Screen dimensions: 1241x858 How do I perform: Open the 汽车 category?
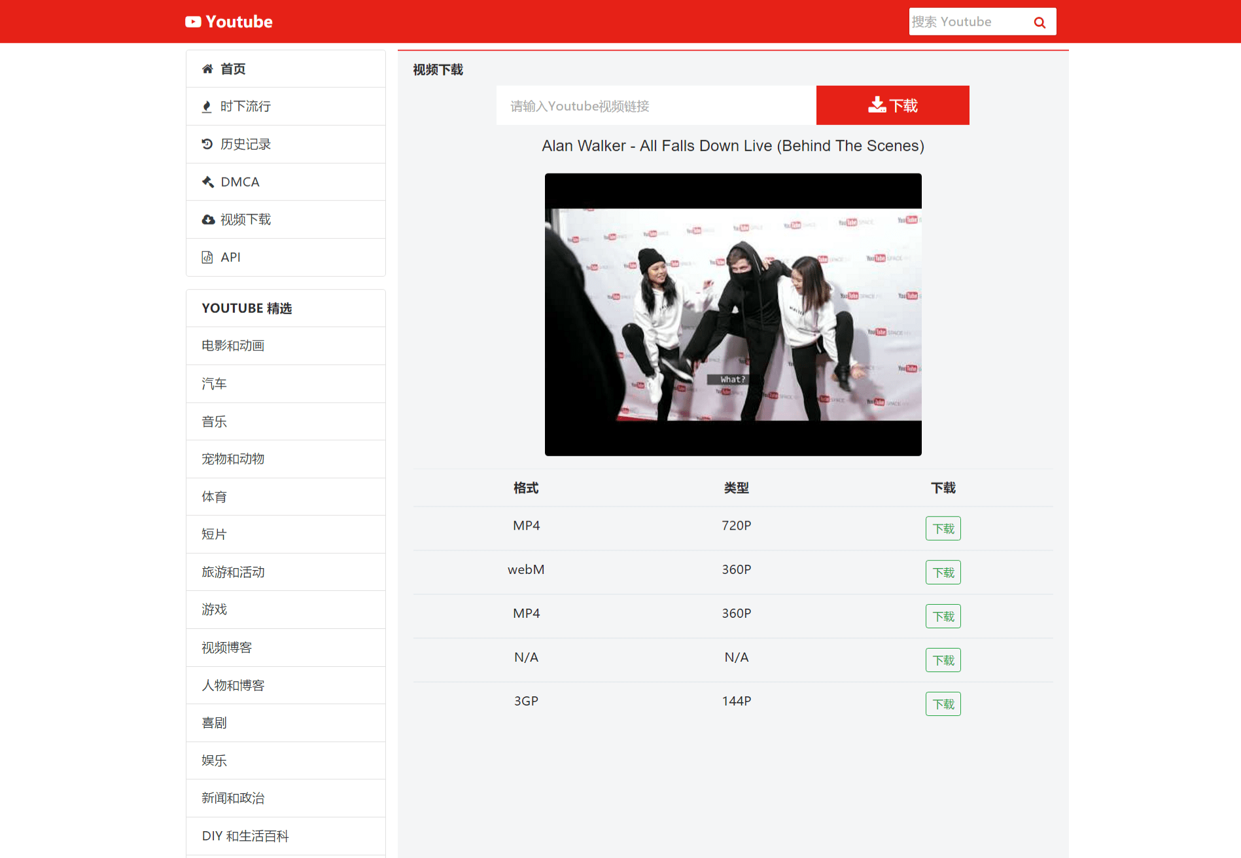[286, 384]
